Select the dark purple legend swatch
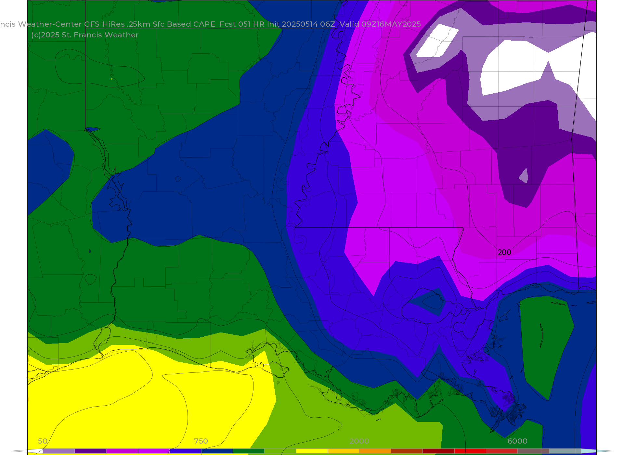The height and width of the screenshot is (455, 624). click(90, 451)
